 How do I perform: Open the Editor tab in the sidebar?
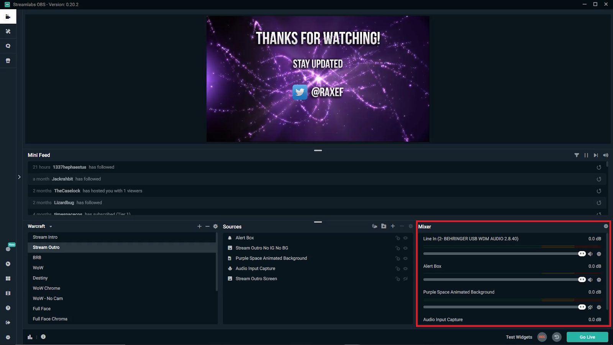coord(8,16)
